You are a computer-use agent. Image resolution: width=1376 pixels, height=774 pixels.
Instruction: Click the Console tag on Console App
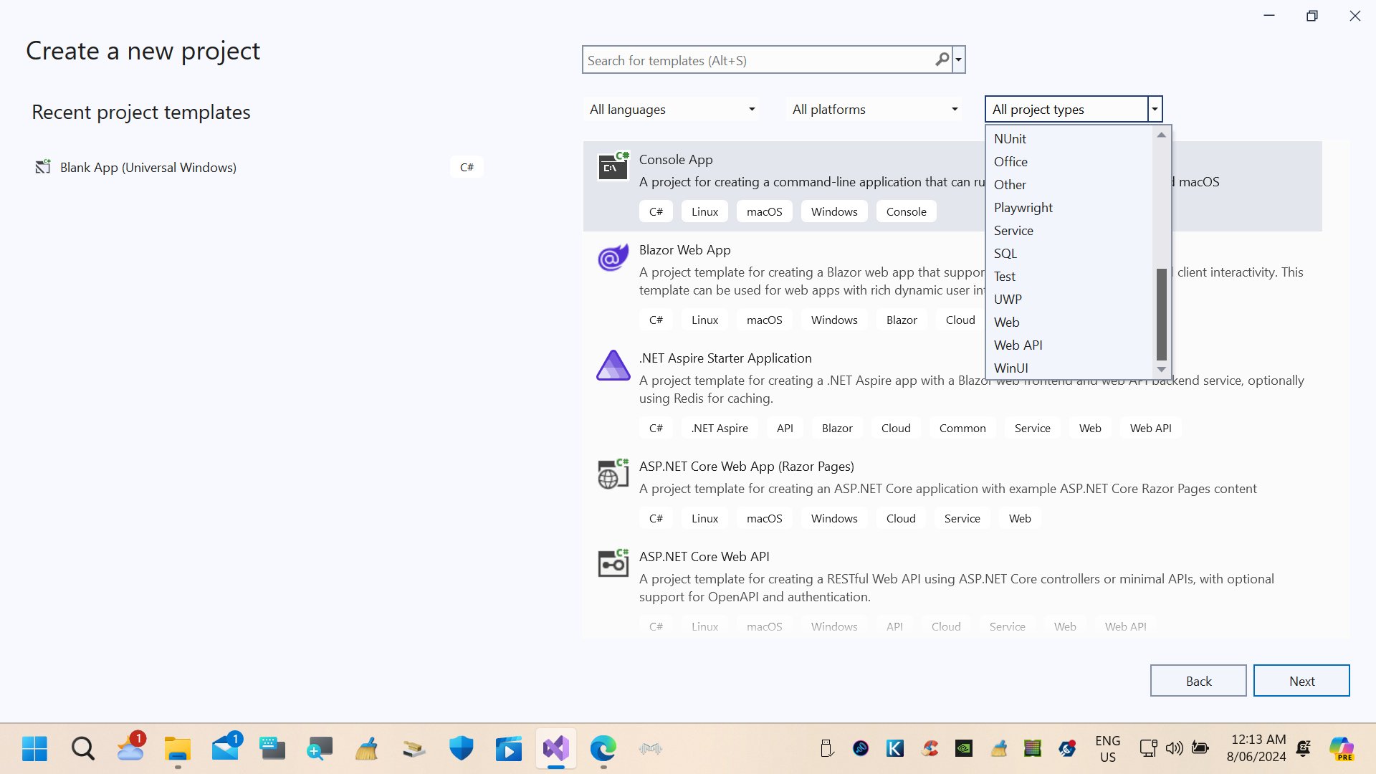(906, 211)
